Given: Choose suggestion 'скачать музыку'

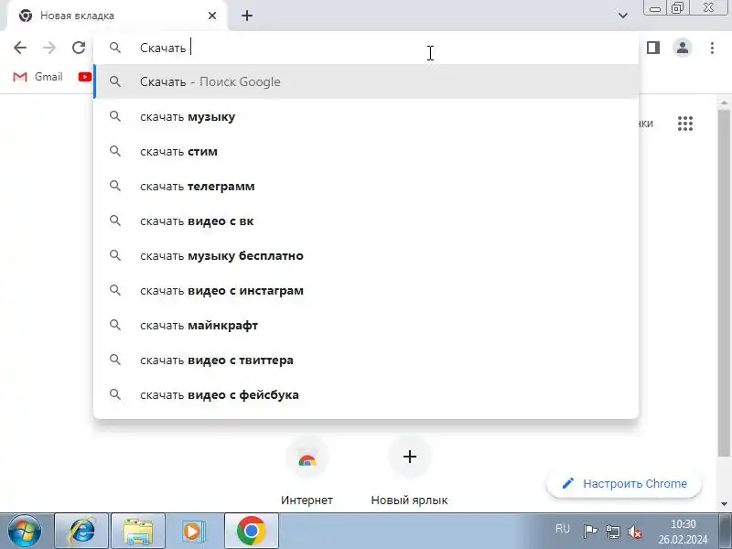Looking at the screenshot, I should click(x=366, y=117).
